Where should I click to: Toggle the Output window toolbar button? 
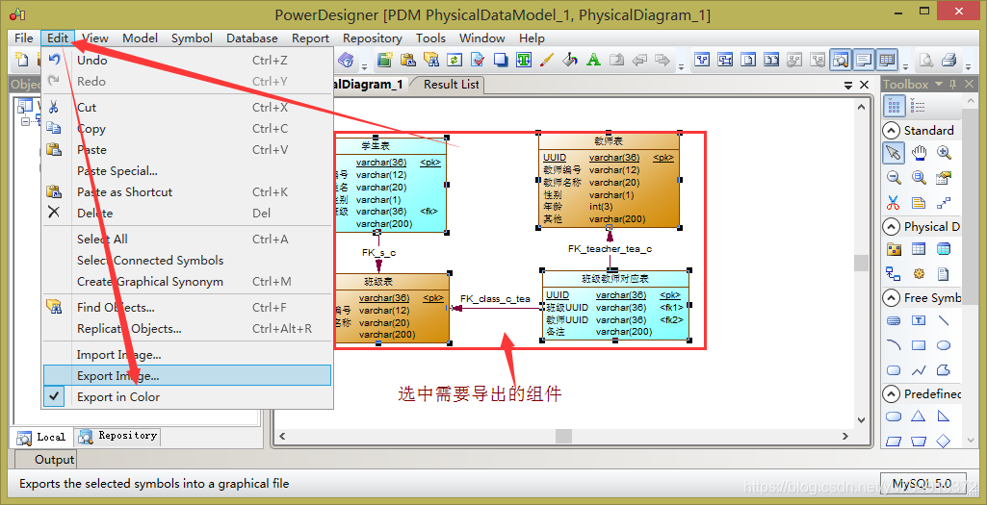click(863, 61)
